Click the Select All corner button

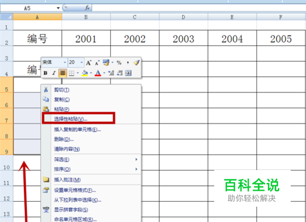pos(7,17)
